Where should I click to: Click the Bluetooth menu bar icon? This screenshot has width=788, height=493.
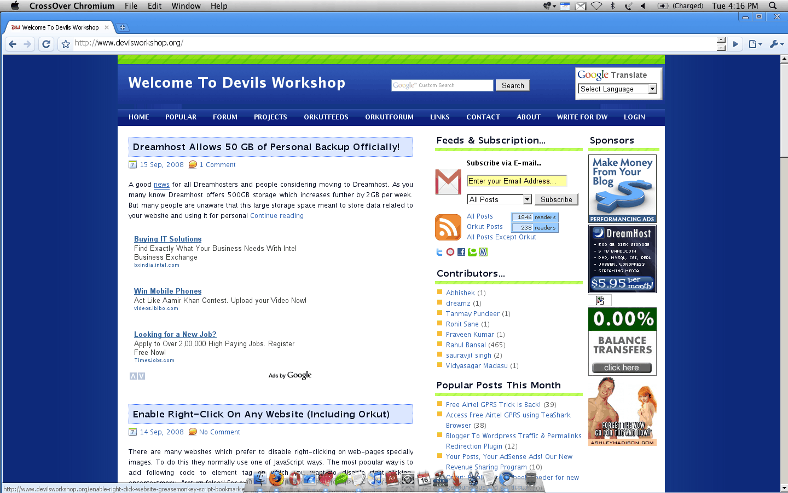(x=612, y=6)
